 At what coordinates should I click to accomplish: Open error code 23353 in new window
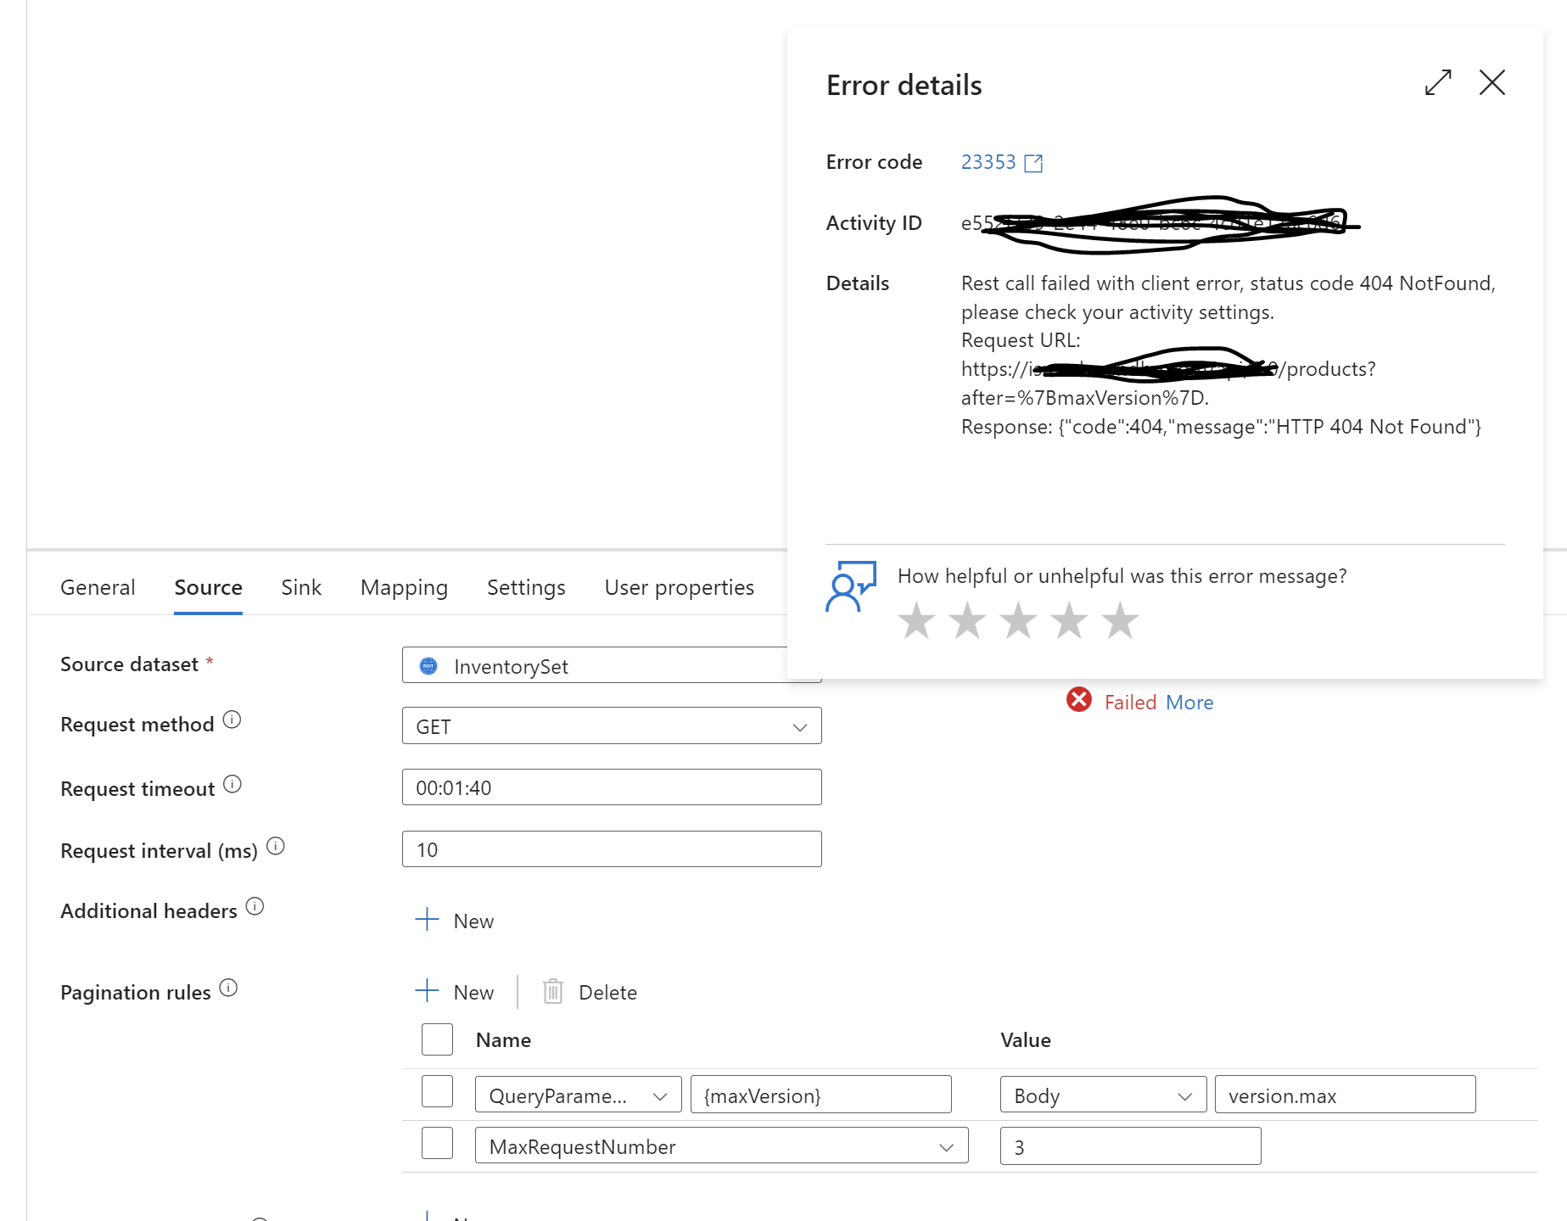pos(1033,162)
